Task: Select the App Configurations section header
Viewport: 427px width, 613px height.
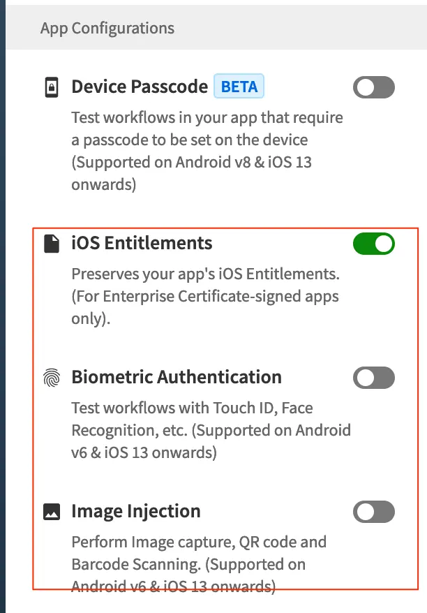Action: point(107,29)
